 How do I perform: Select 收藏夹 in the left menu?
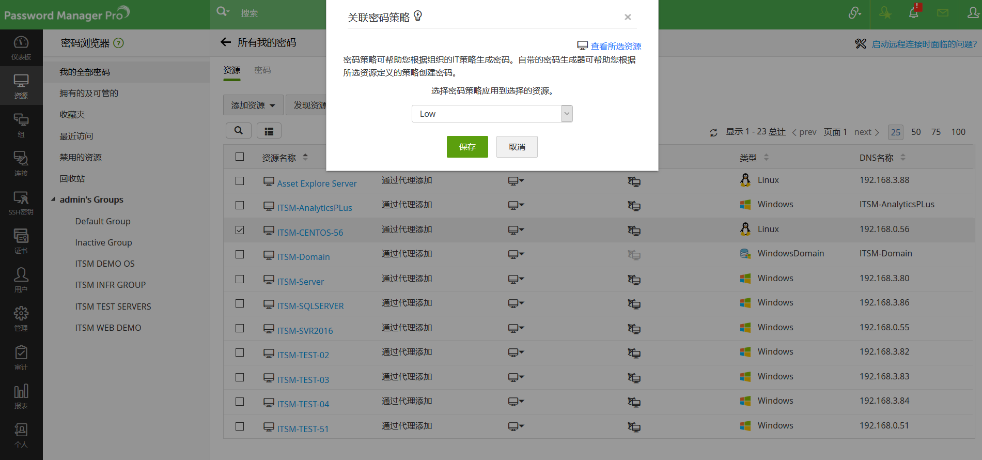click(72, 115)
